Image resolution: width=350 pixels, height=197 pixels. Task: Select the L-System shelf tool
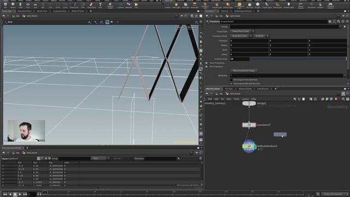120,5
